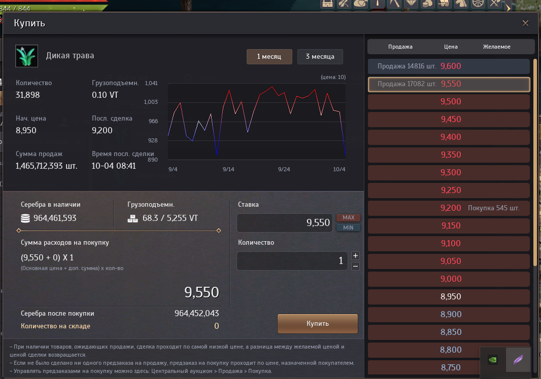Click the coin stack icon in top bar
This screenshot has width=541, height=379.
[x=427, y=4]
